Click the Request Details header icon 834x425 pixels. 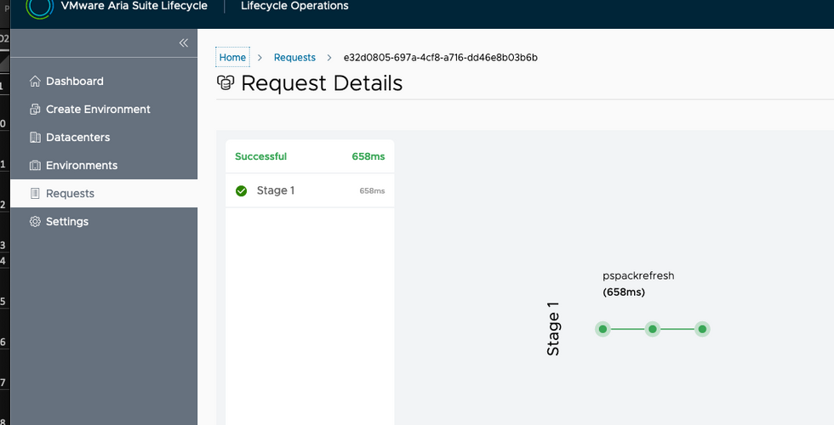pos(226,83)
